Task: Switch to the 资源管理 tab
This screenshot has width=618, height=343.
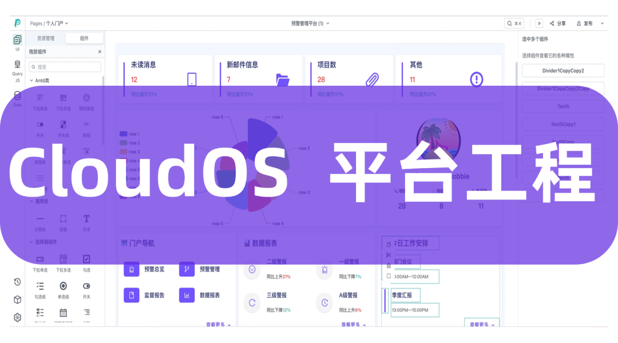Action: 46,38
